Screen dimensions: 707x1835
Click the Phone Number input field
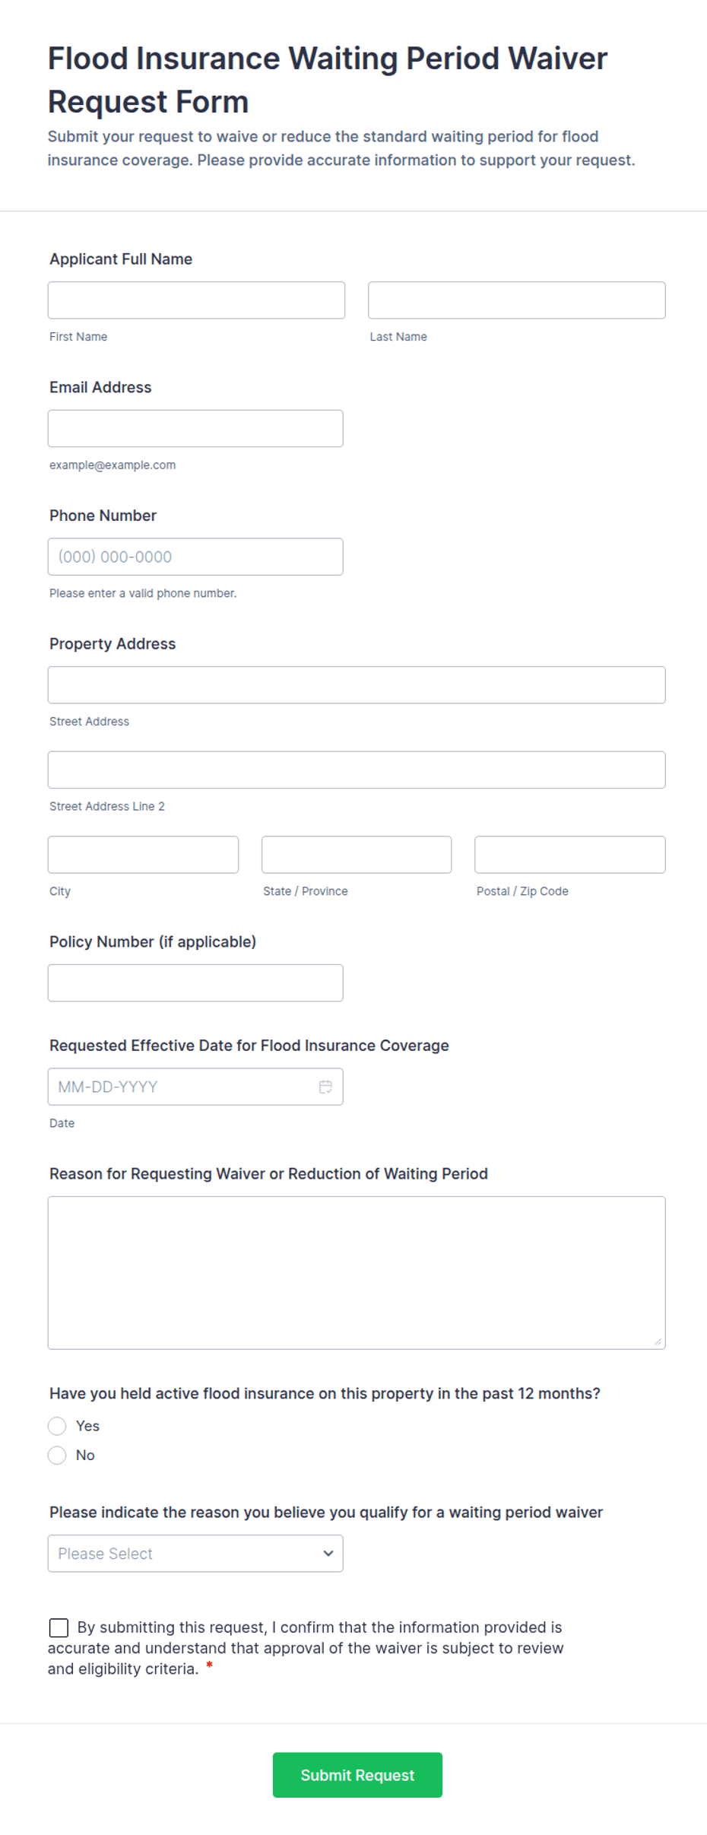click(195, 557)
